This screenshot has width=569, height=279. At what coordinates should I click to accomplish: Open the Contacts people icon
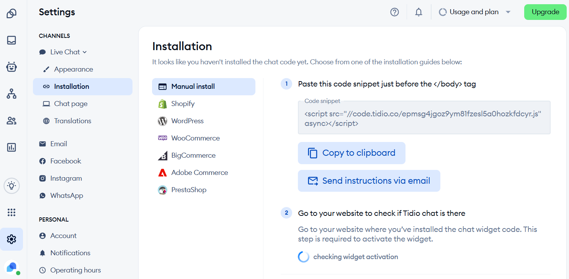point(11,121)
